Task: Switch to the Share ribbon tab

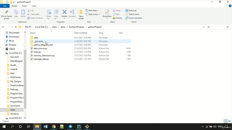Action: pos(24,6)
